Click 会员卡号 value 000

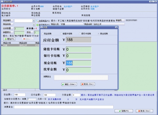pyautogui.click(x=42, y=6)
